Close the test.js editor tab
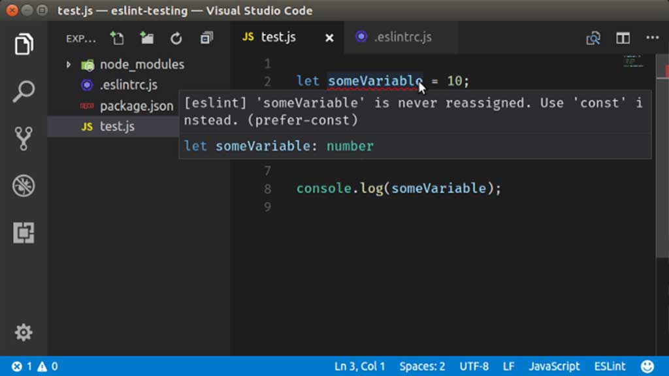Viewport: 669px width, 376px height. (329, 39)
